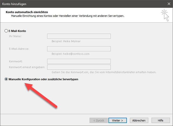Click the Ihr Name input field
Screen dimensions: 173x126
point(79,36)
